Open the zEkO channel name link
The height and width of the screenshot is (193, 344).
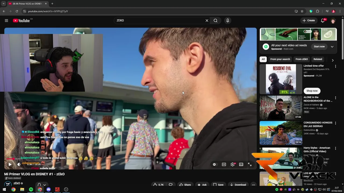pyautogui.click(x=17, y=183)
